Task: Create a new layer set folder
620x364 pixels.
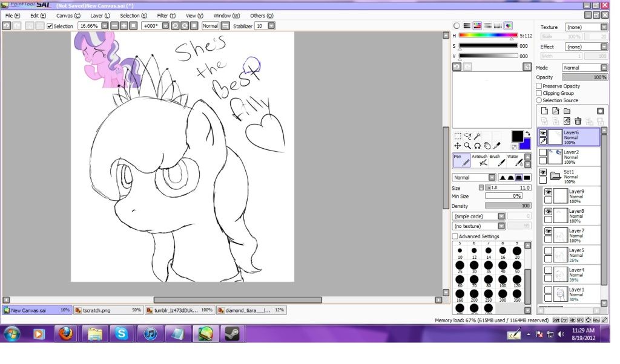Action: tap(567, 111)
